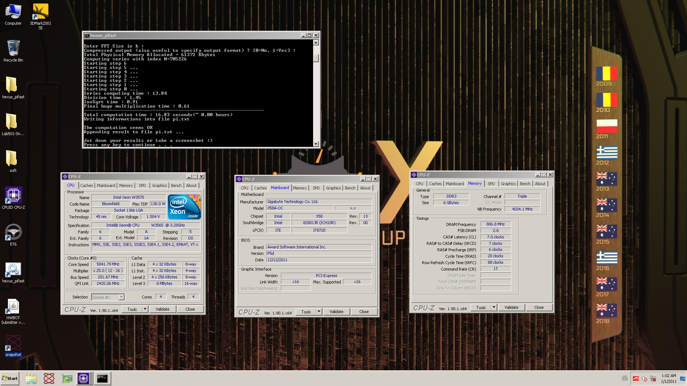Select the soft folder icon
687x386 pixels.
coord(13,161)
